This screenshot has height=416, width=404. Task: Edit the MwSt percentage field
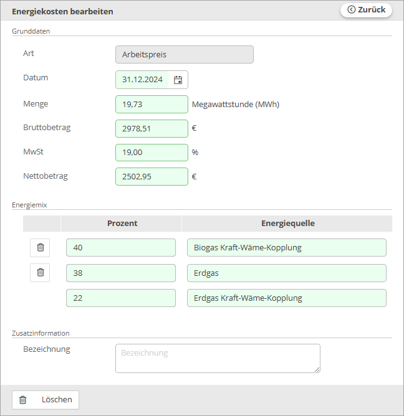[x=151, y=153]
